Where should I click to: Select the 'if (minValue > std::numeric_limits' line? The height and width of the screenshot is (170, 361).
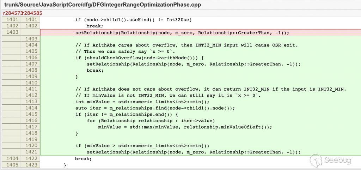click(142, 145)
